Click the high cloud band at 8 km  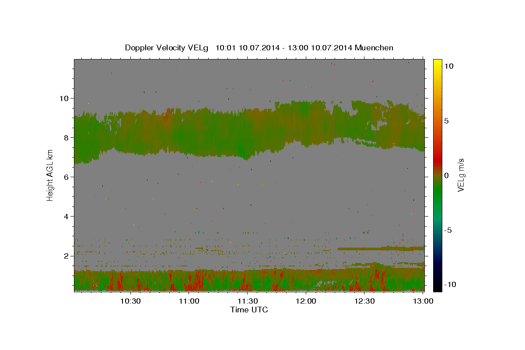coord(249,133)
